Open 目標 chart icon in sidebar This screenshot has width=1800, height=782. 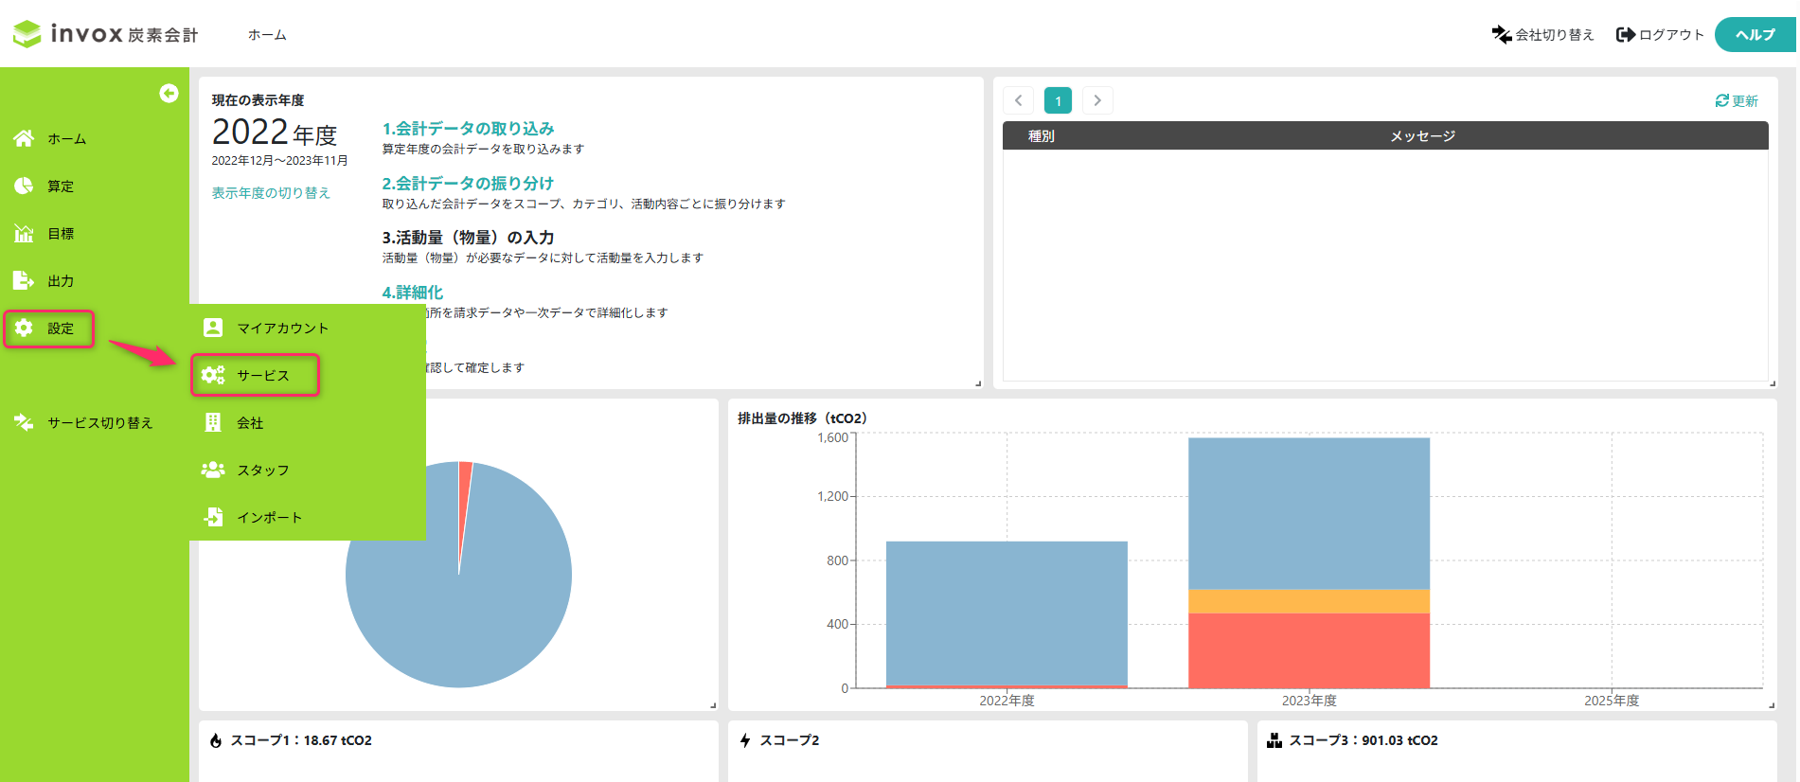click(24, 233)
